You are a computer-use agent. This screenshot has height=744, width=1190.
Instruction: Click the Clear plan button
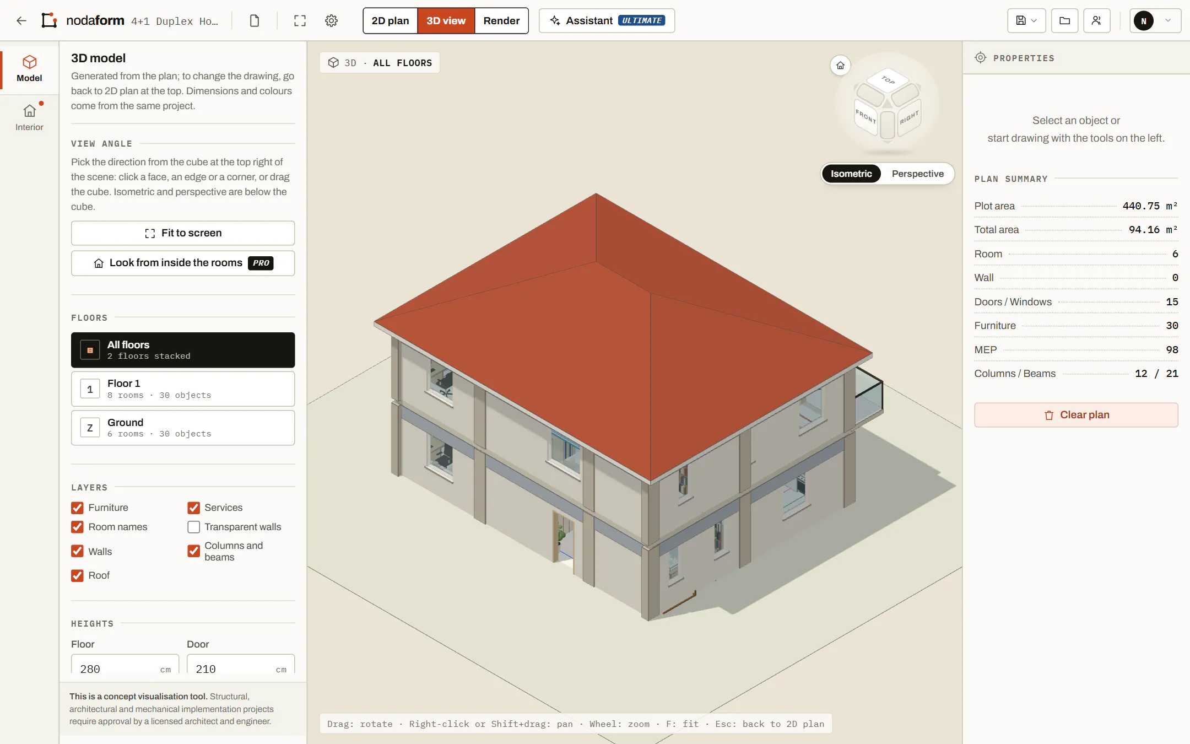(1076, 415)
